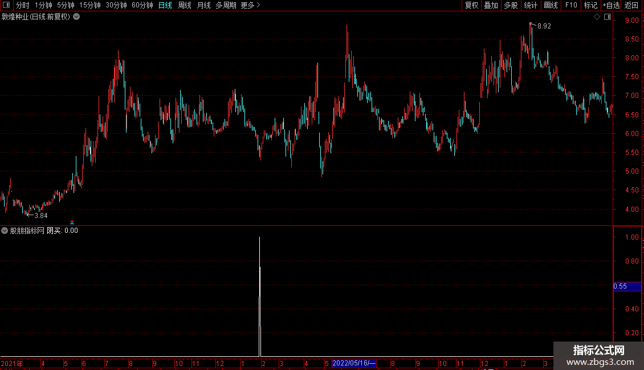644x370 pixels.
Task: Click the 阴买: 0.00 indicator reading
Action: click(63, 231)
